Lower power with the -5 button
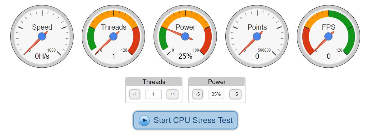The height and width of the screenshot is (140, 372). pyautogui.click(x=198, y=94)
